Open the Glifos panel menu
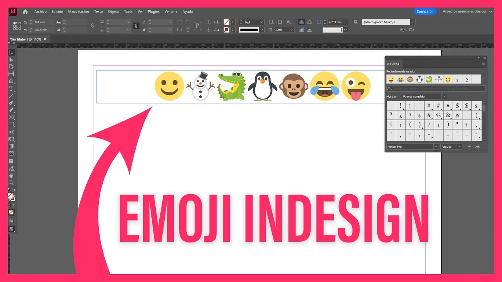Image resolution: width=502 pixels, height=282 pixels. pyautogui.click(x=484, y=64)
